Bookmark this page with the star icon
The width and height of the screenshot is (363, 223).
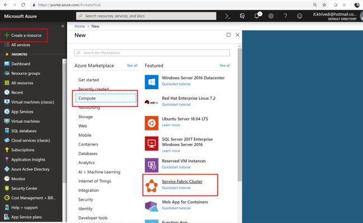point(324,4)
